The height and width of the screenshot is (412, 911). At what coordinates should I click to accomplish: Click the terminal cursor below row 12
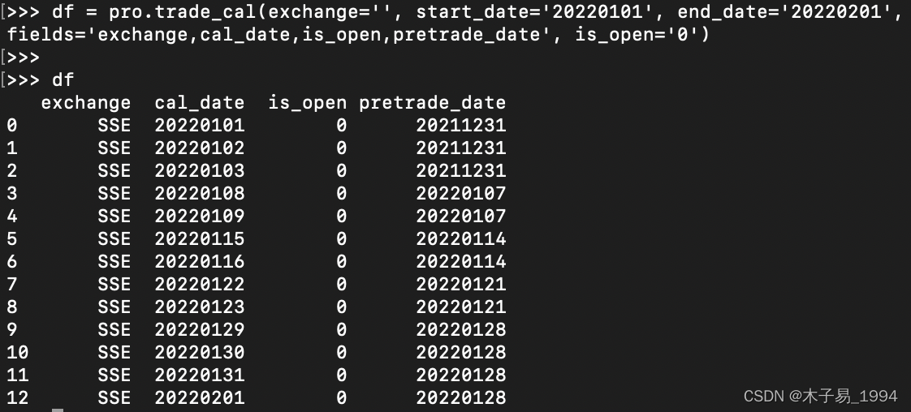(58, 410)
